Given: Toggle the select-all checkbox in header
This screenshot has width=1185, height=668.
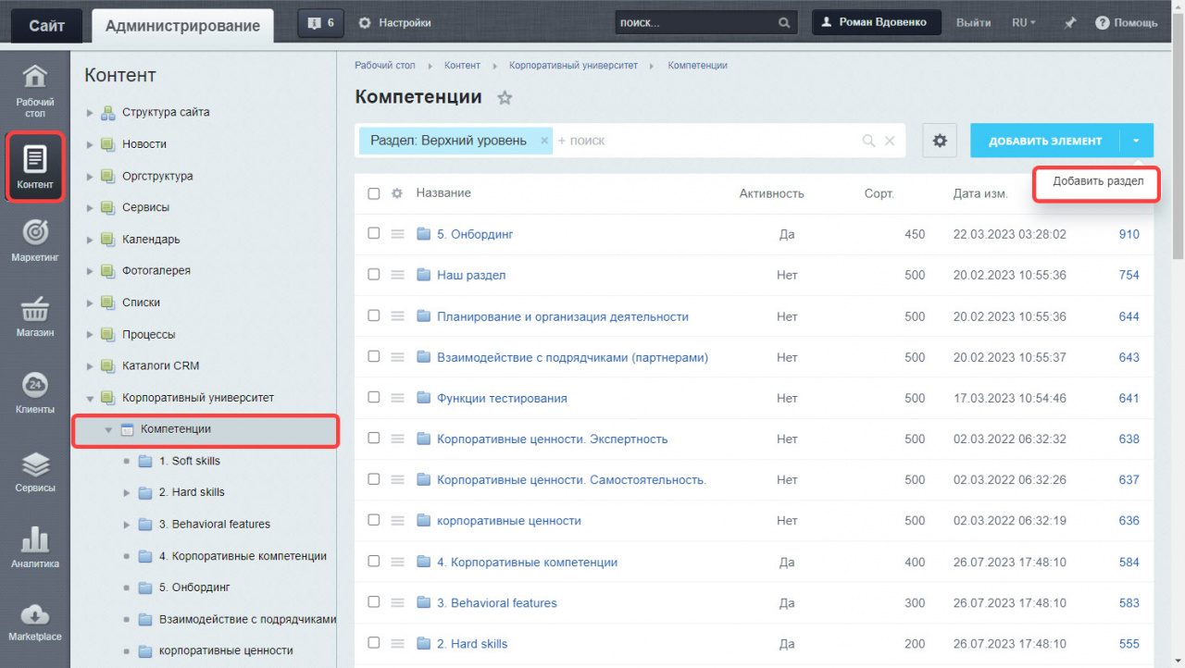Looking at the screenshot, I should point(374,193).
